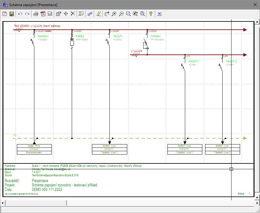This screenshot has width=260, height=213.
Task: Zoom to window selection magnifier
Action: pyautogui.click(x=128, y=14)
